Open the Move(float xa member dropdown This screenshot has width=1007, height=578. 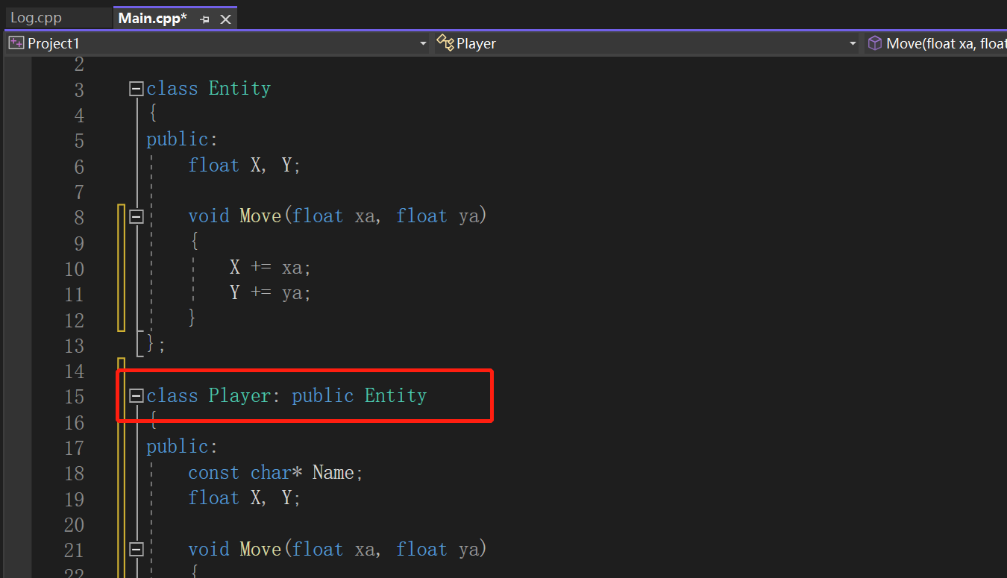tap(937, 43)
